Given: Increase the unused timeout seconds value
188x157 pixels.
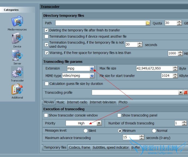Looking at the screenshot, I should point(140,43).
